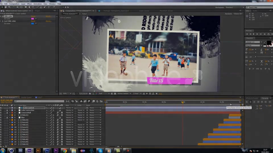Jump to first frame in Preview panel
Image resolution: width=273 pixels, height=153 pixels.
click(x=247, y=34)
